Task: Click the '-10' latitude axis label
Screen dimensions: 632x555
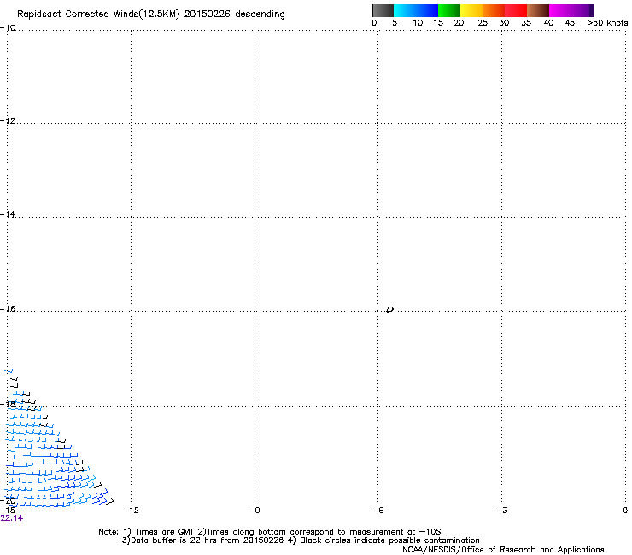Action: 8,27
